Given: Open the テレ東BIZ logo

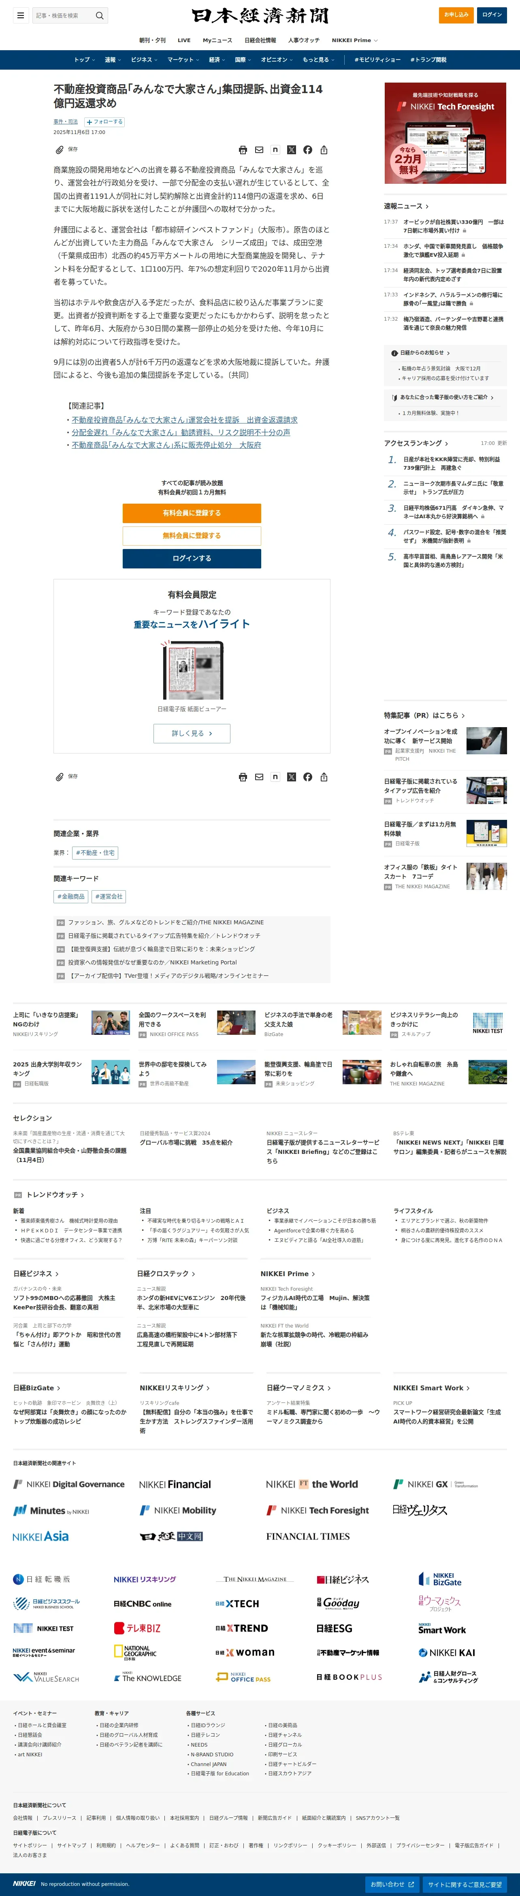Looking at the screenshot, I should pos(137,1628).
